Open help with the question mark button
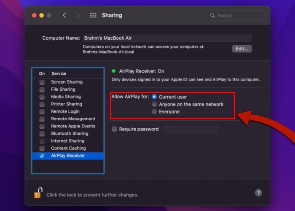 click(258, 193)
